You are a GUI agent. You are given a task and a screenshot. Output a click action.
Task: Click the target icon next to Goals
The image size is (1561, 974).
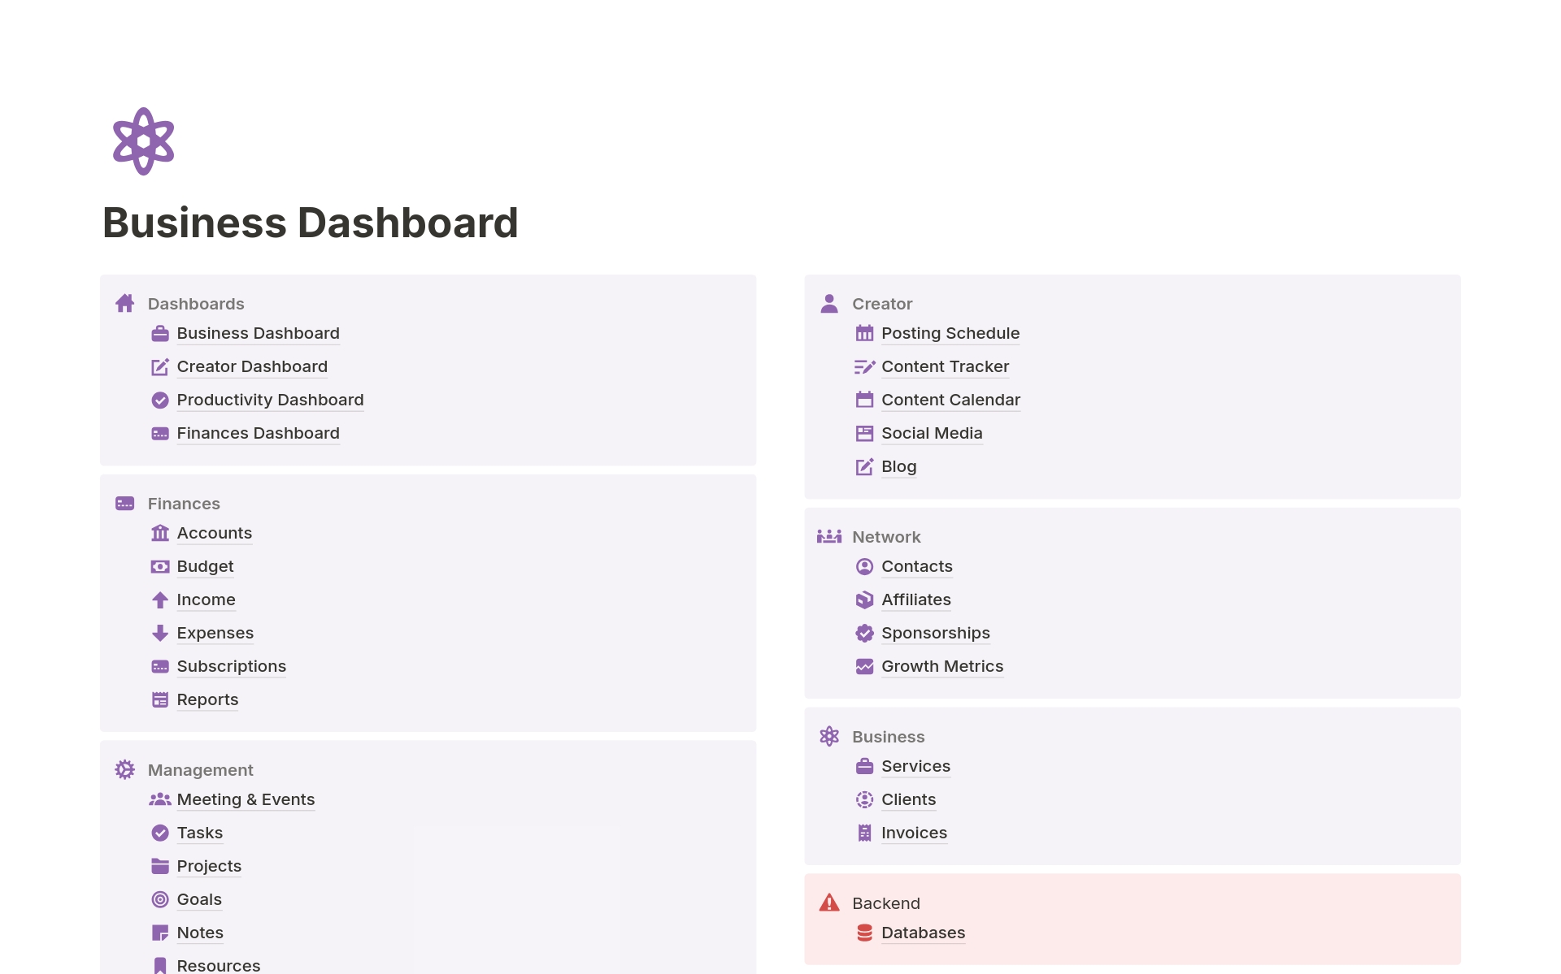tap(160, 899)
